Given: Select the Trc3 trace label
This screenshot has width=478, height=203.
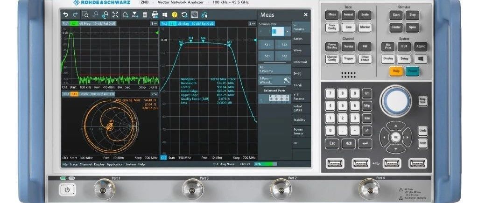Looking at the screenshot, I should tap(66, 94).
